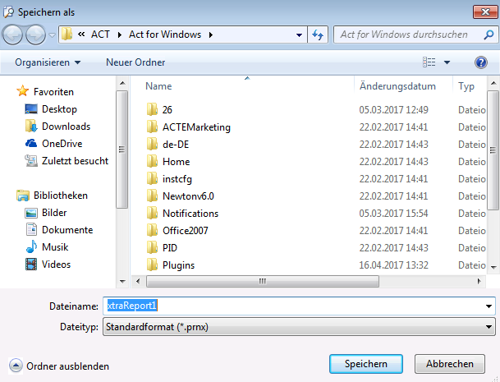Click file list scroll left arrow
This screenshot has width=500, height=382.
point(138,281)
